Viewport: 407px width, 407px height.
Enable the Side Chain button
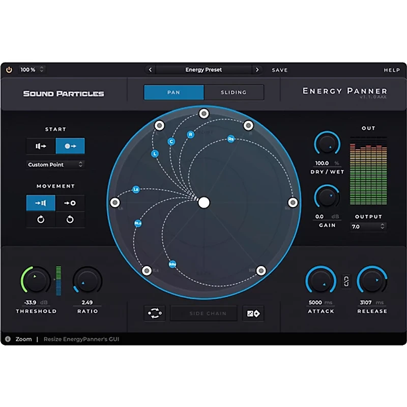click(x=203, y=313)
